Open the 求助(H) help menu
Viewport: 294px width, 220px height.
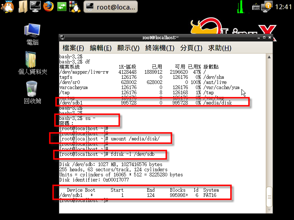220,48
